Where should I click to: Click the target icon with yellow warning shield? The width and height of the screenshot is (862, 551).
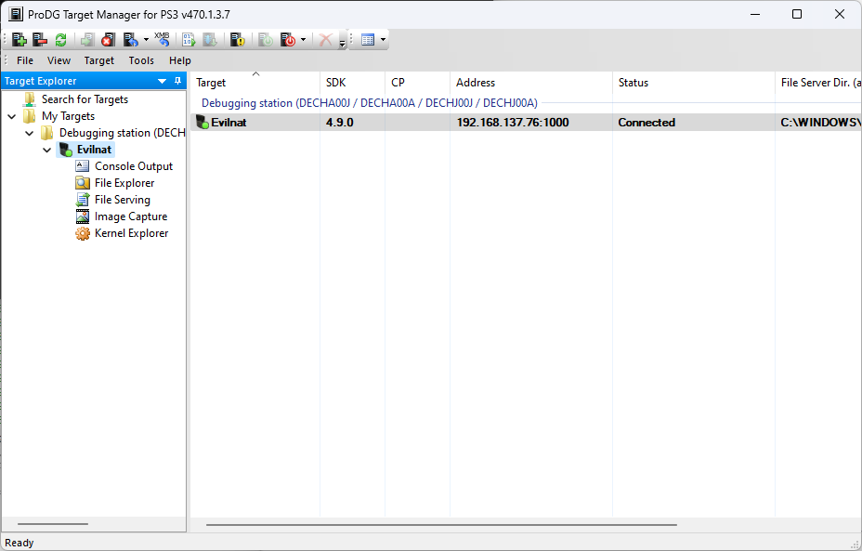point(238,40)
